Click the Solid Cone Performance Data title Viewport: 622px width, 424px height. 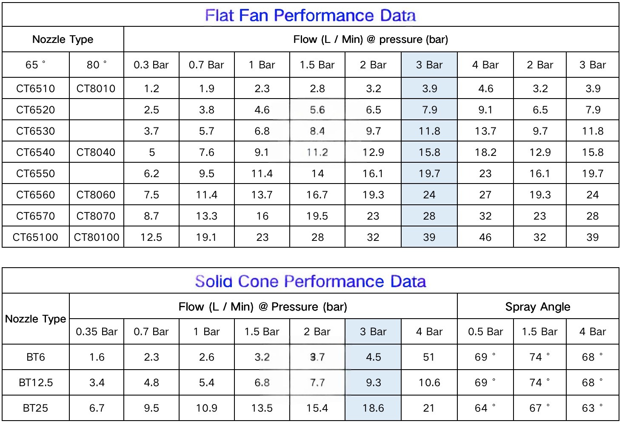pyautogui.click(x=311, y=281)
